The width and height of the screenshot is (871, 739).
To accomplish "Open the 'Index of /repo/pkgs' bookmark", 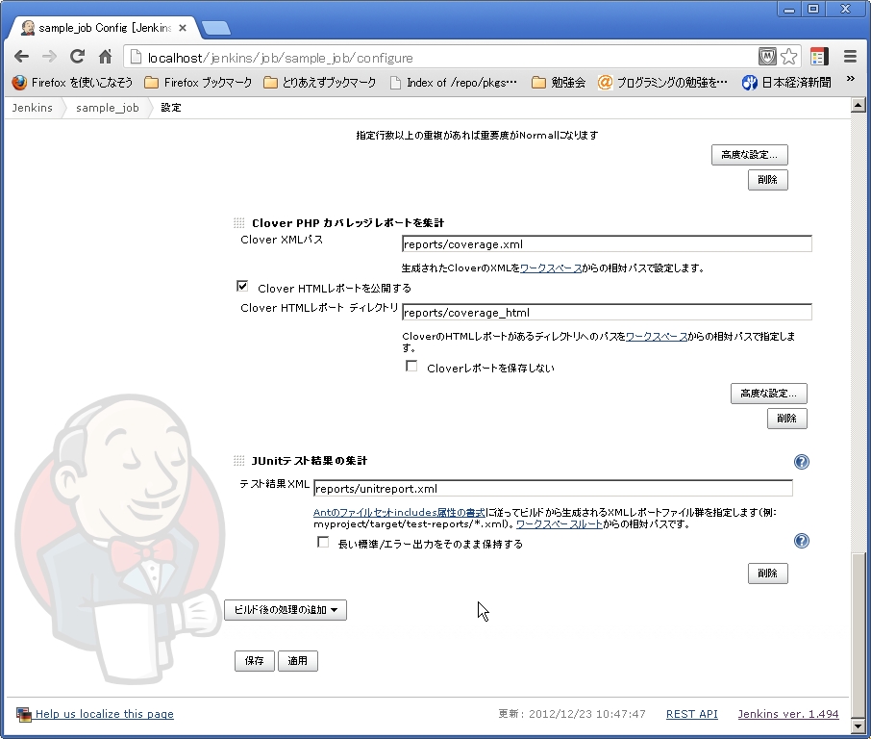I will click(x=454, y=83).
